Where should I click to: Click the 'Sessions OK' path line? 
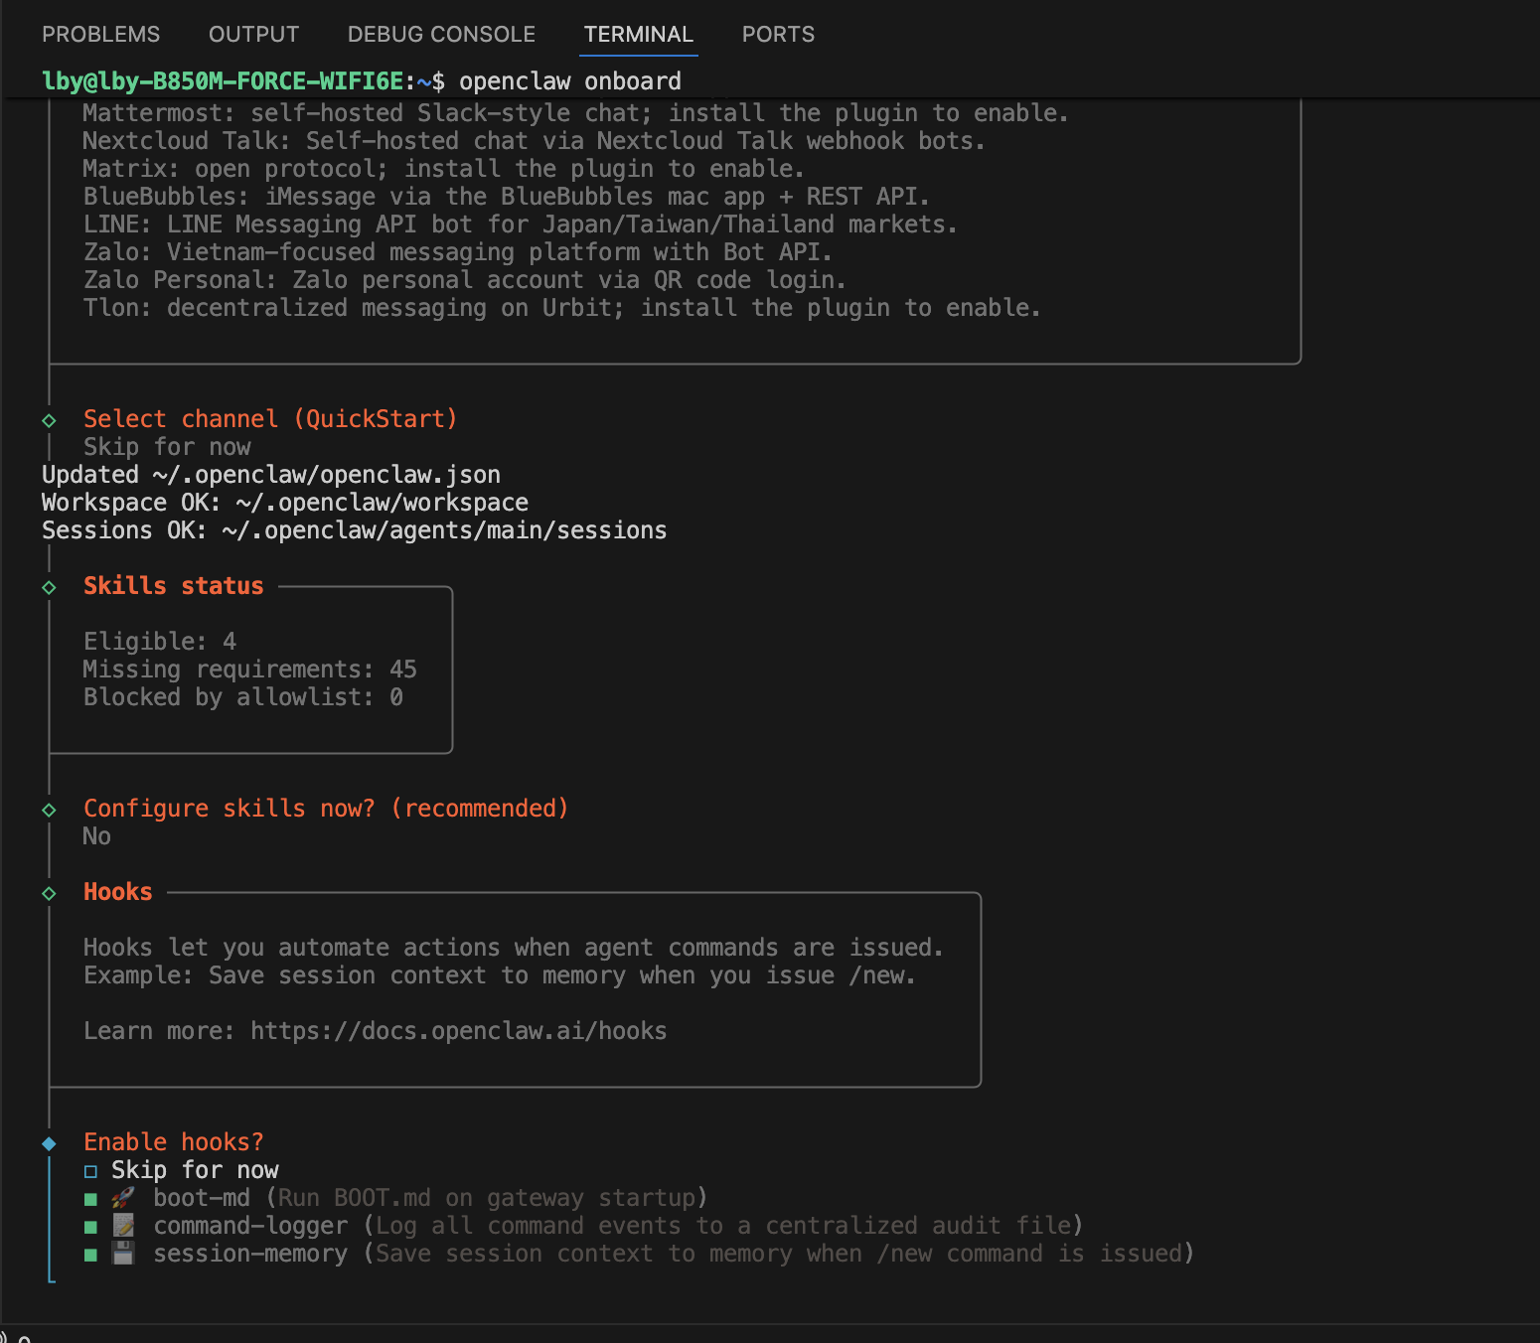355,530
